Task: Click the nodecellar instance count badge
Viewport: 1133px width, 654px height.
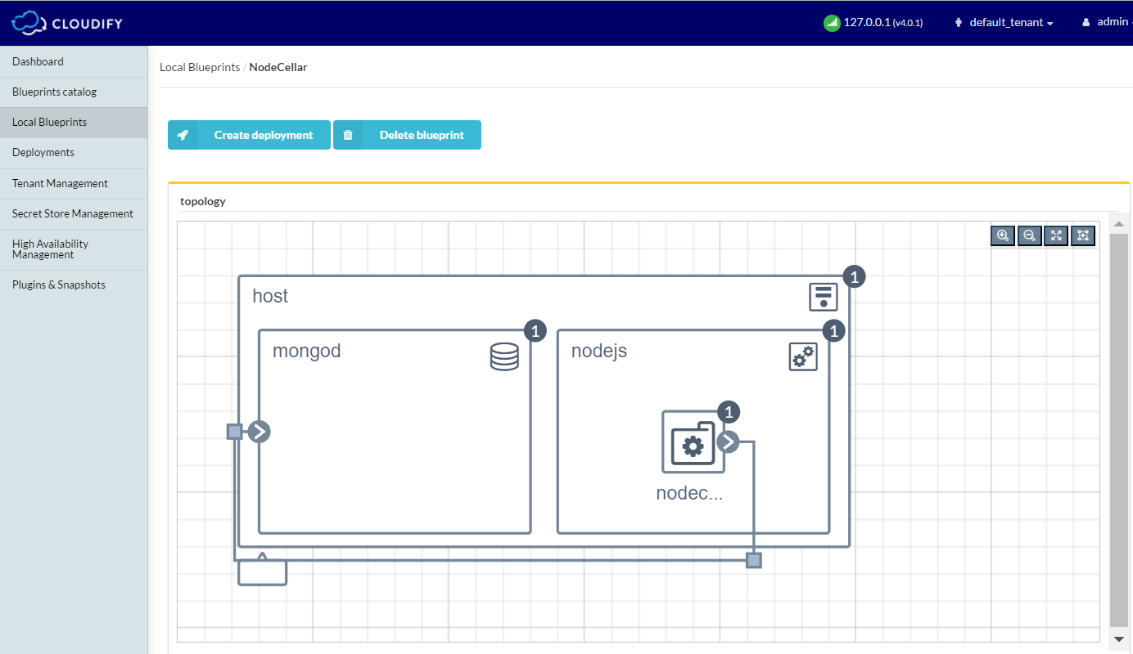Action: point(729,412)
